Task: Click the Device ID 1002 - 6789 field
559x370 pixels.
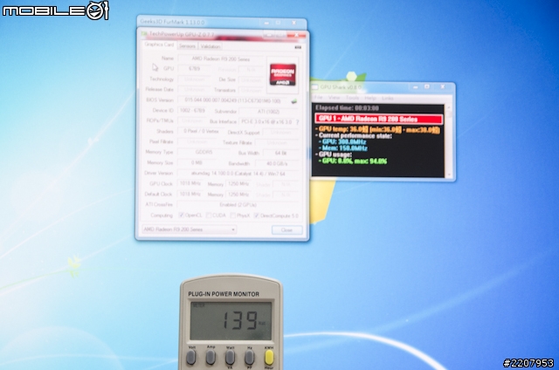Action: tap(192, 111)
